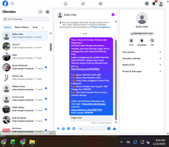This screenshot has width=169, height=147.
Task: Click the chat scrollbar down arrow
Action: tap(116, 122)
